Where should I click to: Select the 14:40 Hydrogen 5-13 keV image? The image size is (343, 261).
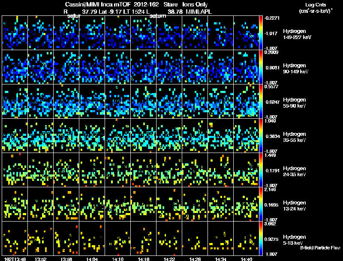tap(246, 238)
